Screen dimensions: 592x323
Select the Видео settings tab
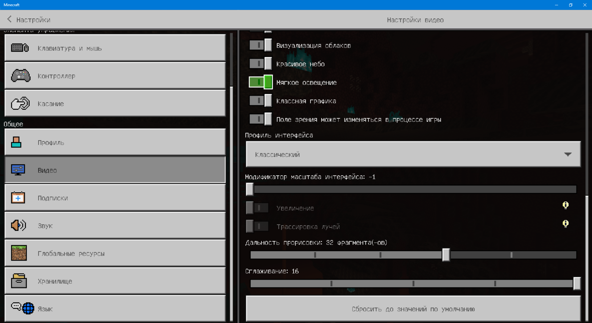(x=115, y=170)
